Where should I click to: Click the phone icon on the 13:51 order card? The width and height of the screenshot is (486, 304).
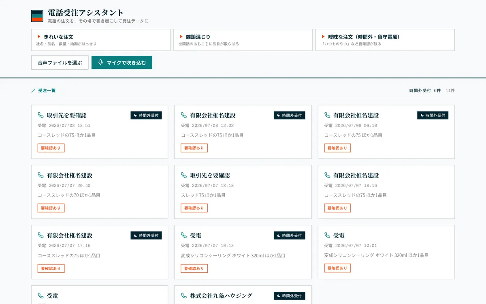[40, 115]
